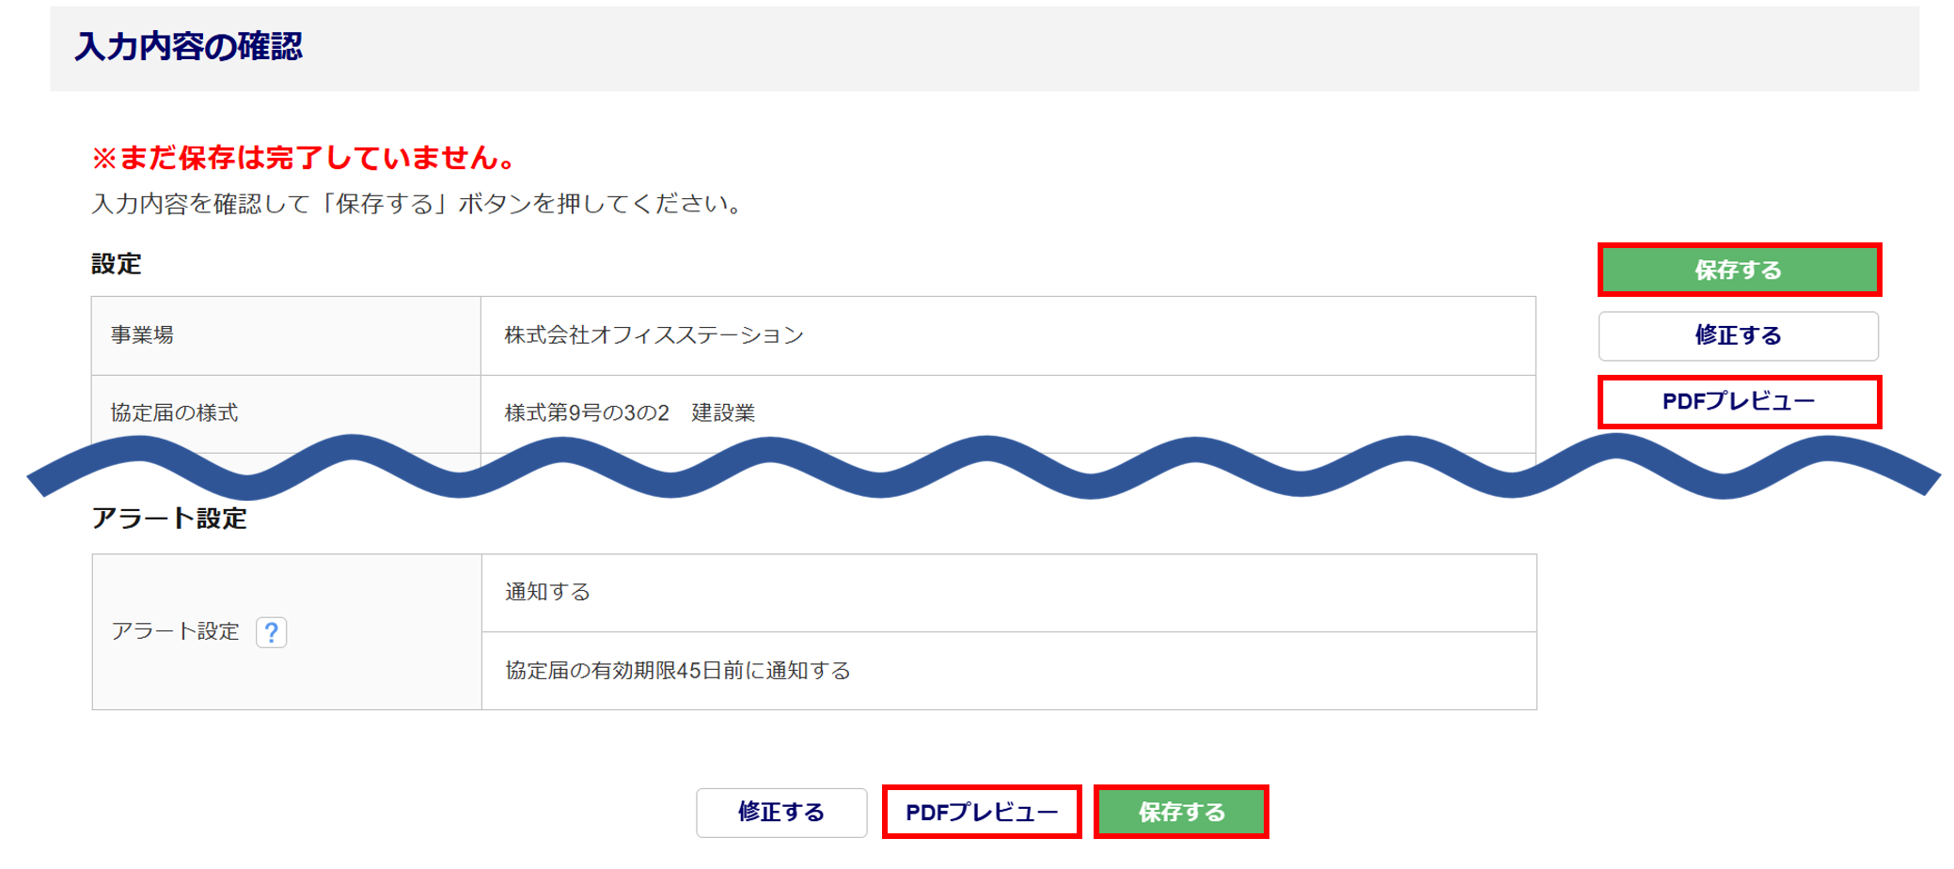Click the 協定届の有効期限45日前に通知する text
The width and height of the screenshot is (1954, 869).
click(x=677, y=670)
